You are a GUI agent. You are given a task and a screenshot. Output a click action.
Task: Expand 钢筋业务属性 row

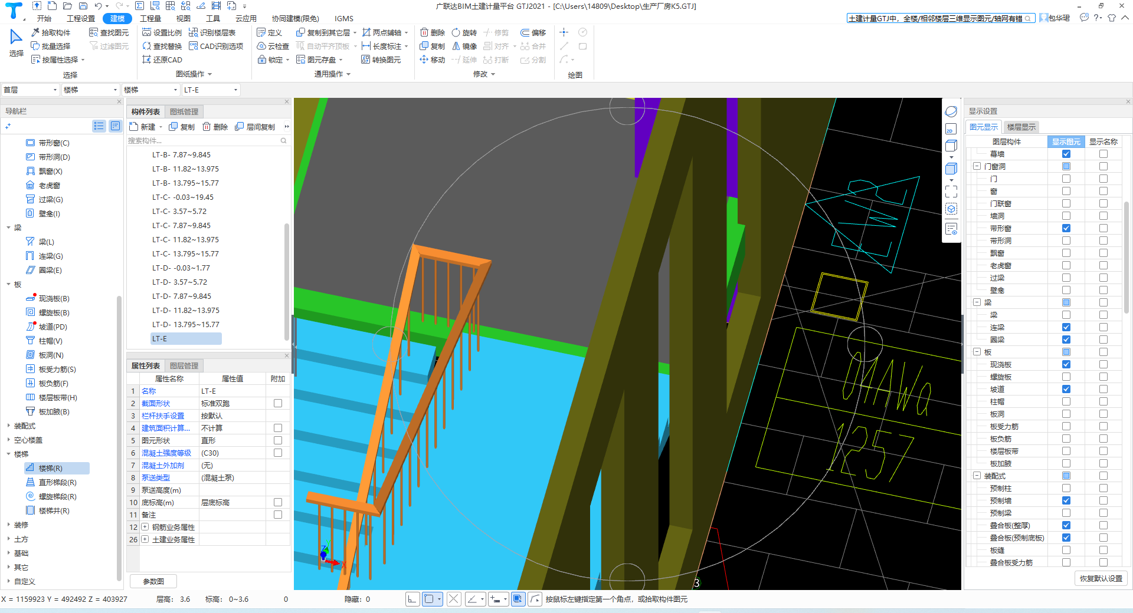pyautogui.click(x=145, y=527)
